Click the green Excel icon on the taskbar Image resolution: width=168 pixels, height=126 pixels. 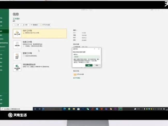tap(120, 109)
